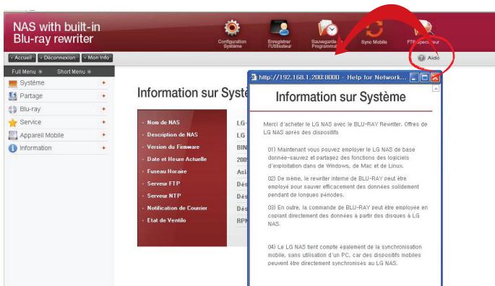Expand the Appareil Mobile menu plus
The image size is (495, 286).
[103, 135]
